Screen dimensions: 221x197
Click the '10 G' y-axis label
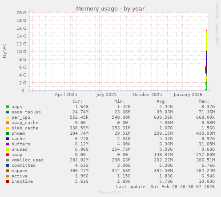pyautogui.click(x=21, y=52)
